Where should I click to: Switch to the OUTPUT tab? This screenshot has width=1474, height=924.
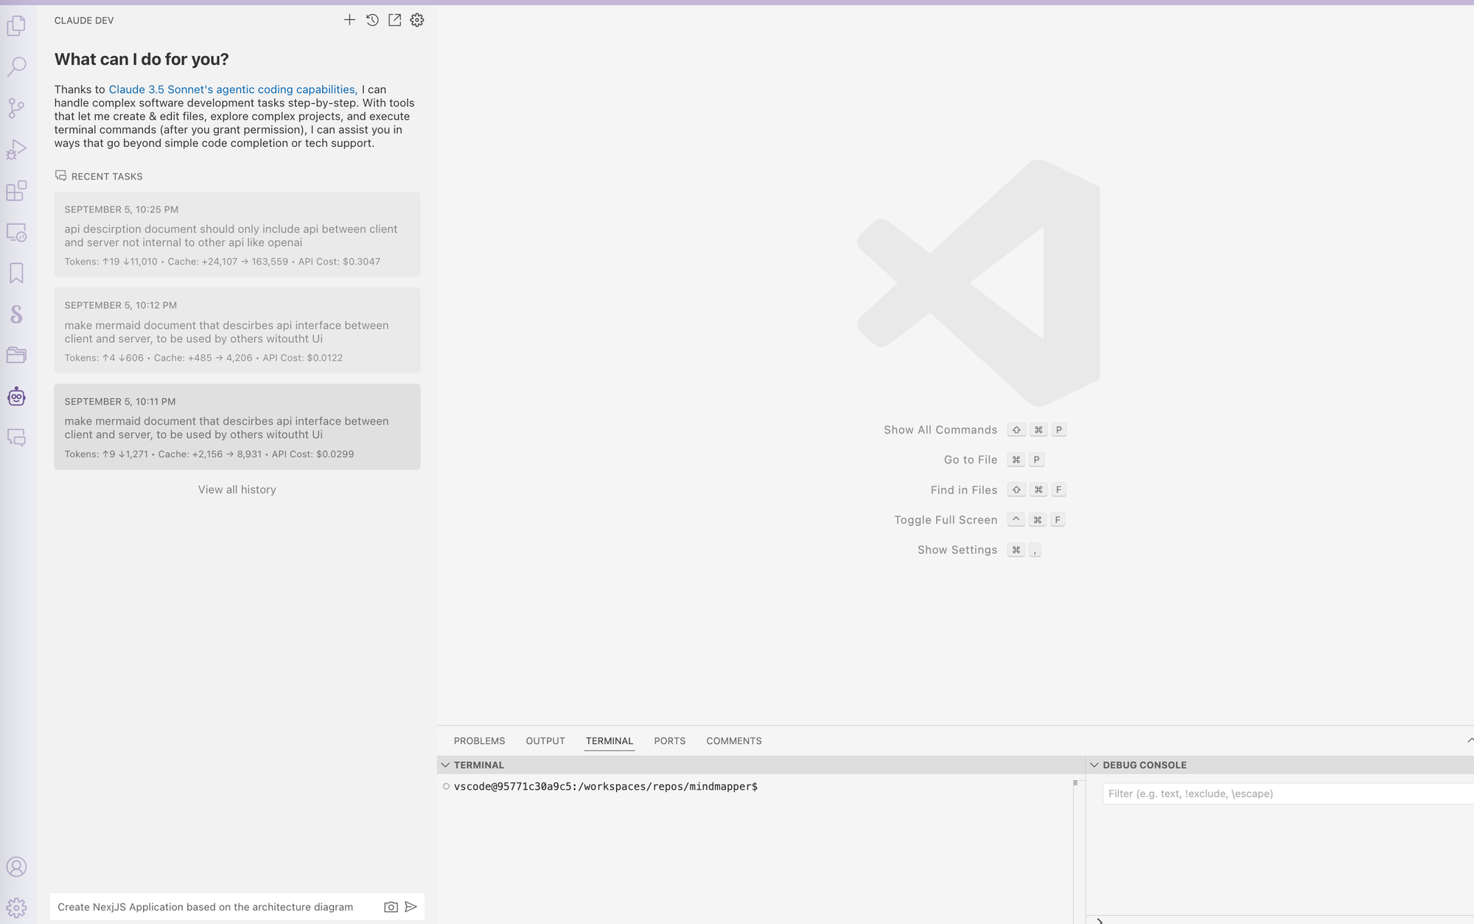pos(545,741)
